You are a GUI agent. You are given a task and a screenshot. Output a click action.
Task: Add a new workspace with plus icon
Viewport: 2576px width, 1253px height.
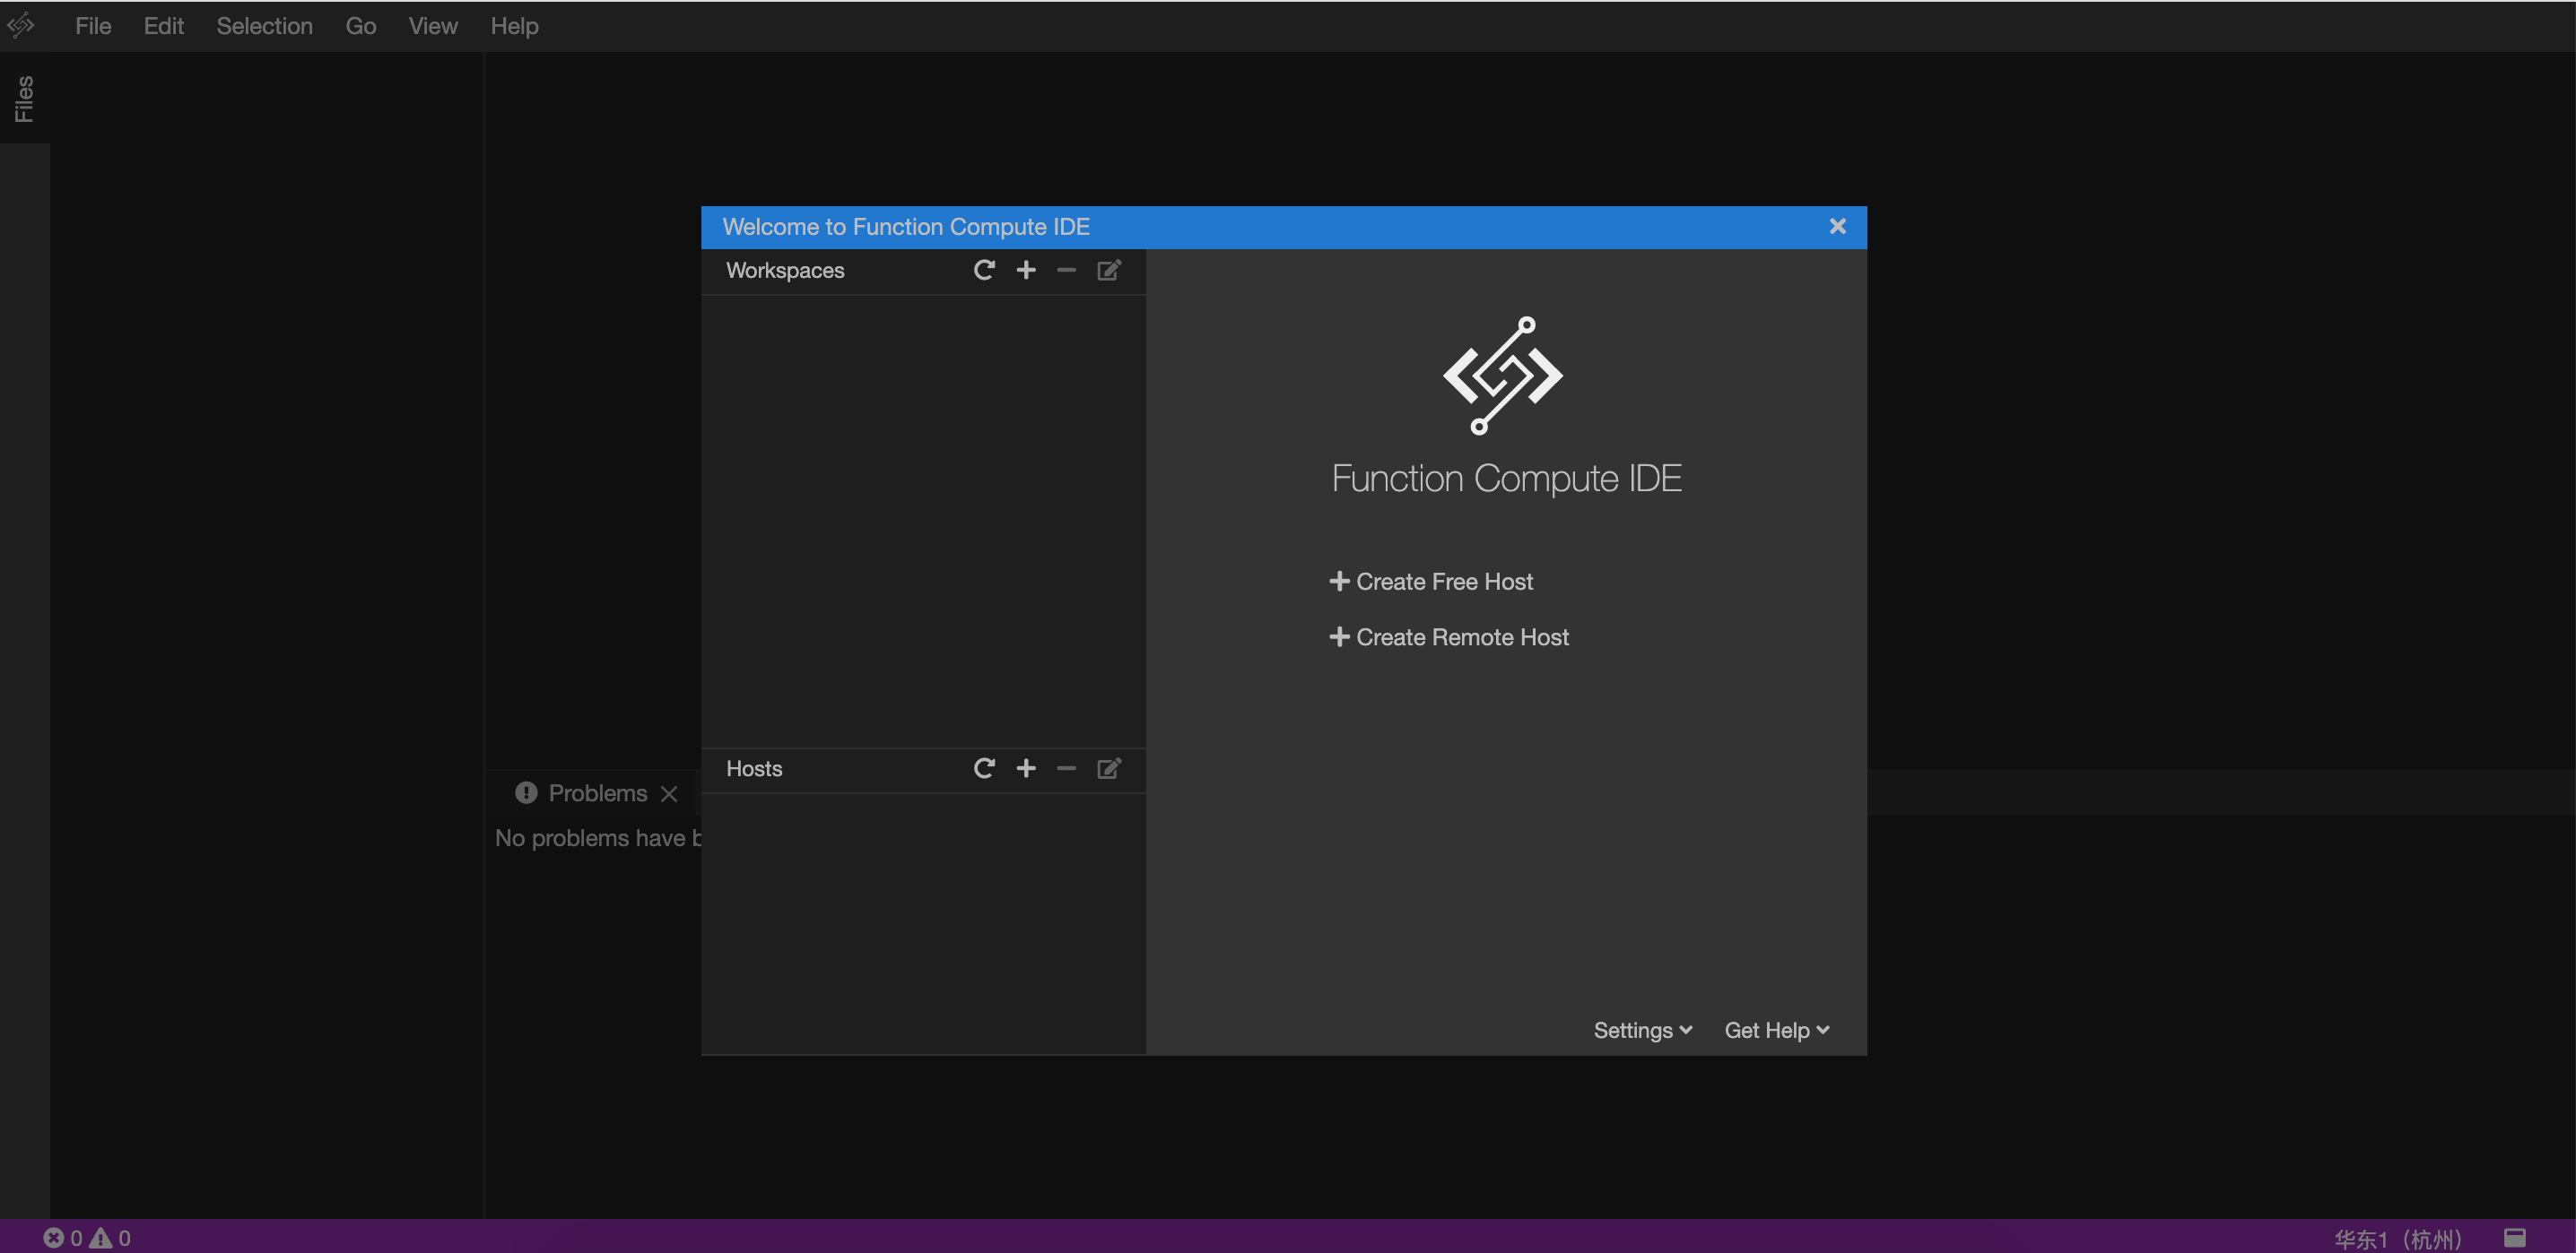tap(1026, 270)
